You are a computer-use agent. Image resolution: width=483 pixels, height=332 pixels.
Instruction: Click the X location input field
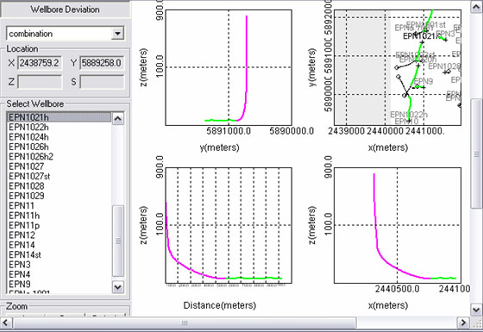point(40,63)
